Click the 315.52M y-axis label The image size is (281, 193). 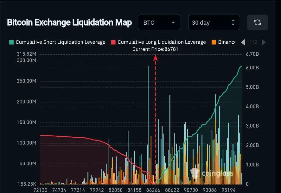click(x=27, y=54)
